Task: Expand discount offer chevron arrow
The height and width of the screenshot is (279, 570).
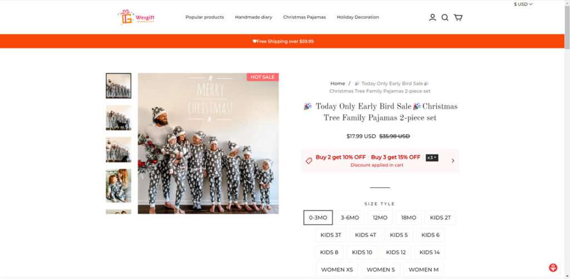Action: 453,160
